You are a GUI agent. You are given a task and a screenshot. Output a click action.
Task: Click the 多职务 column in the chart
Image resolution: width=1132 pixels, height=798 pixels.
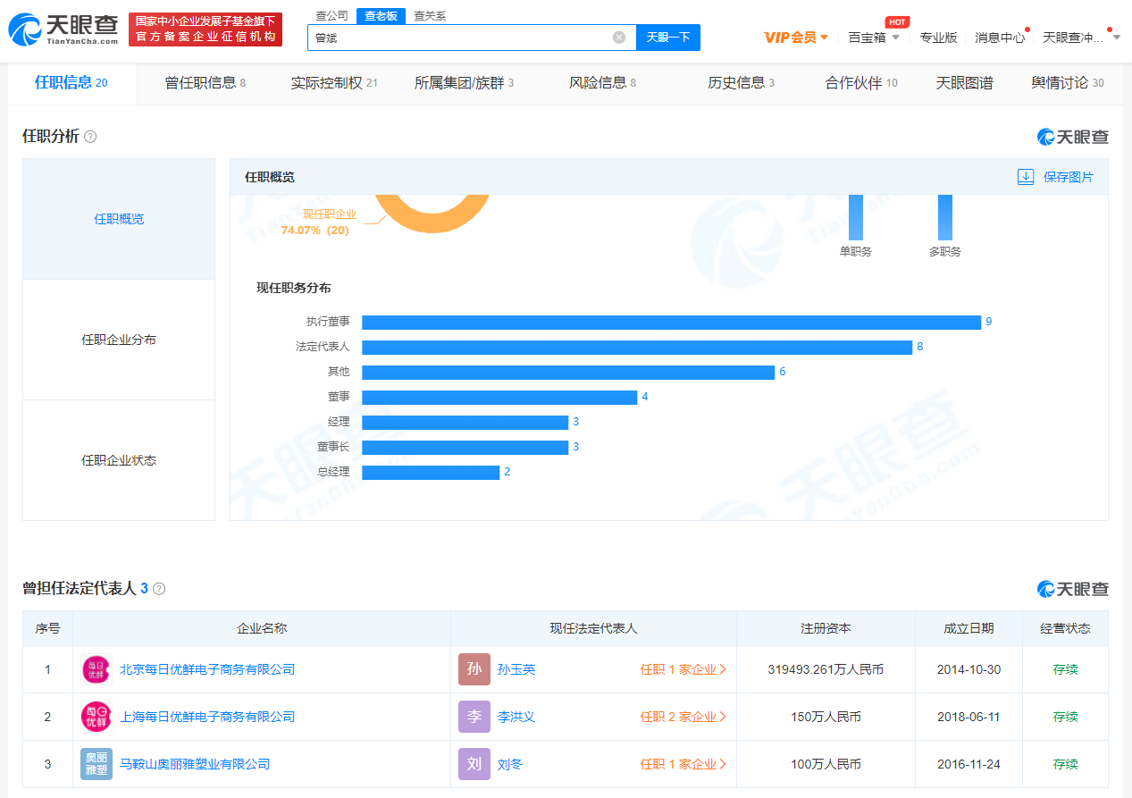[x=945, y=217]
